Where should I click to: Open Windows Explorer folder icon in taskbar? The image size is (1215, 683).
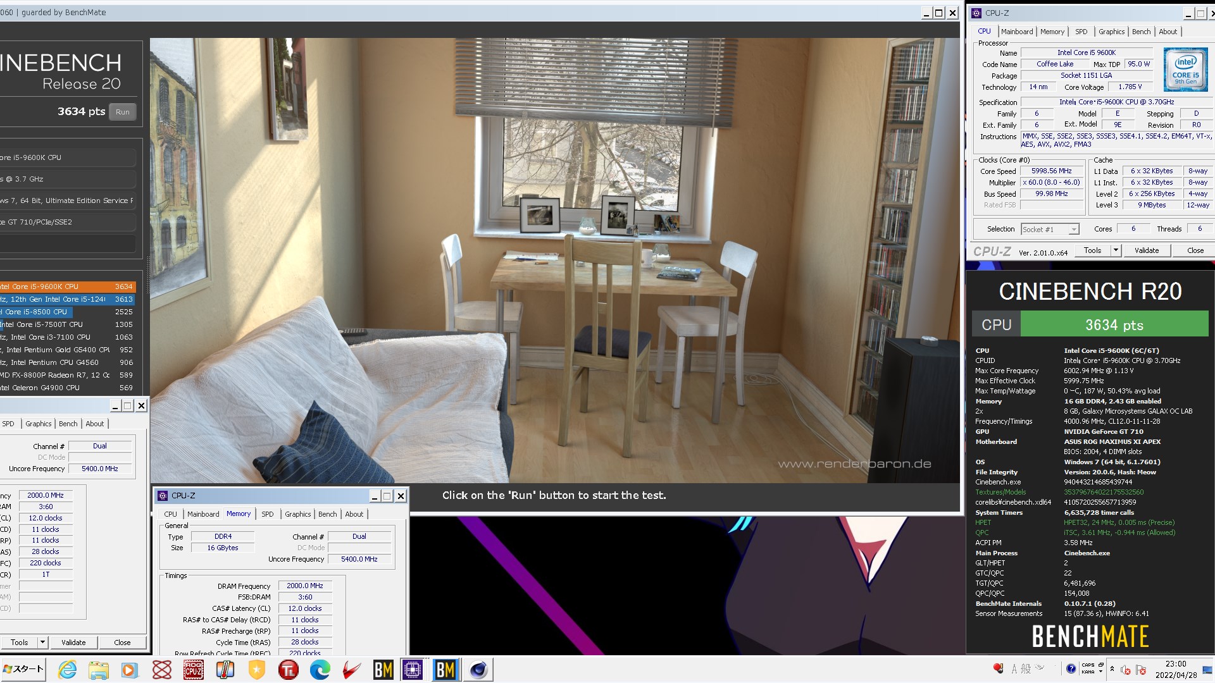99,670
